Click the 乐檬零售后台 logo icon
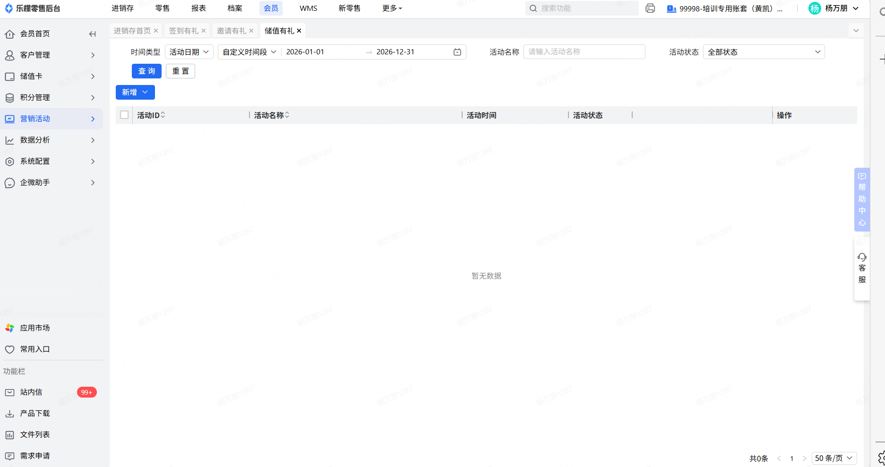The image size is (885, 467). pyautogui.click(x=9, y=8)
